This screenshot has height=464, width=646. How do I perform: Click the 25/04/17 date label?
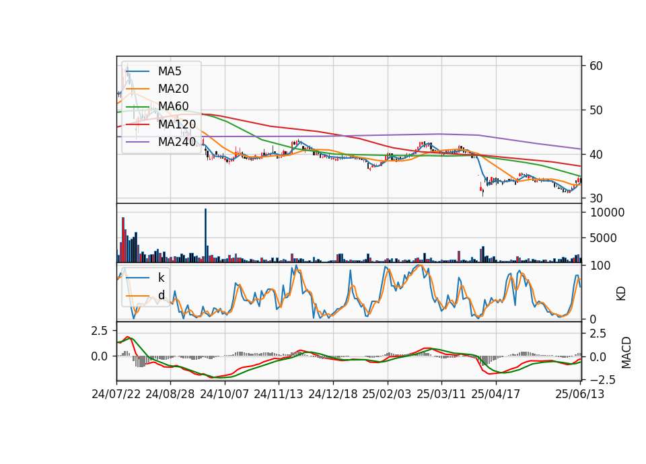click(496, 394)
